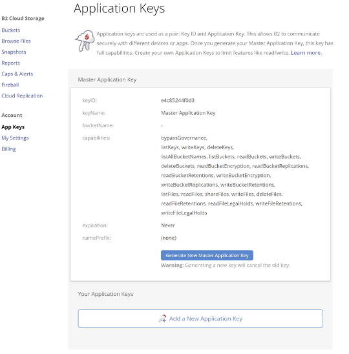
Task: Click Generate New Master Application Key
Action: [x=207, y=255]
